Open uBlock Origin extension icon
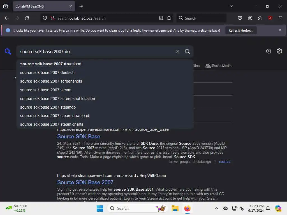 [270, 18]
